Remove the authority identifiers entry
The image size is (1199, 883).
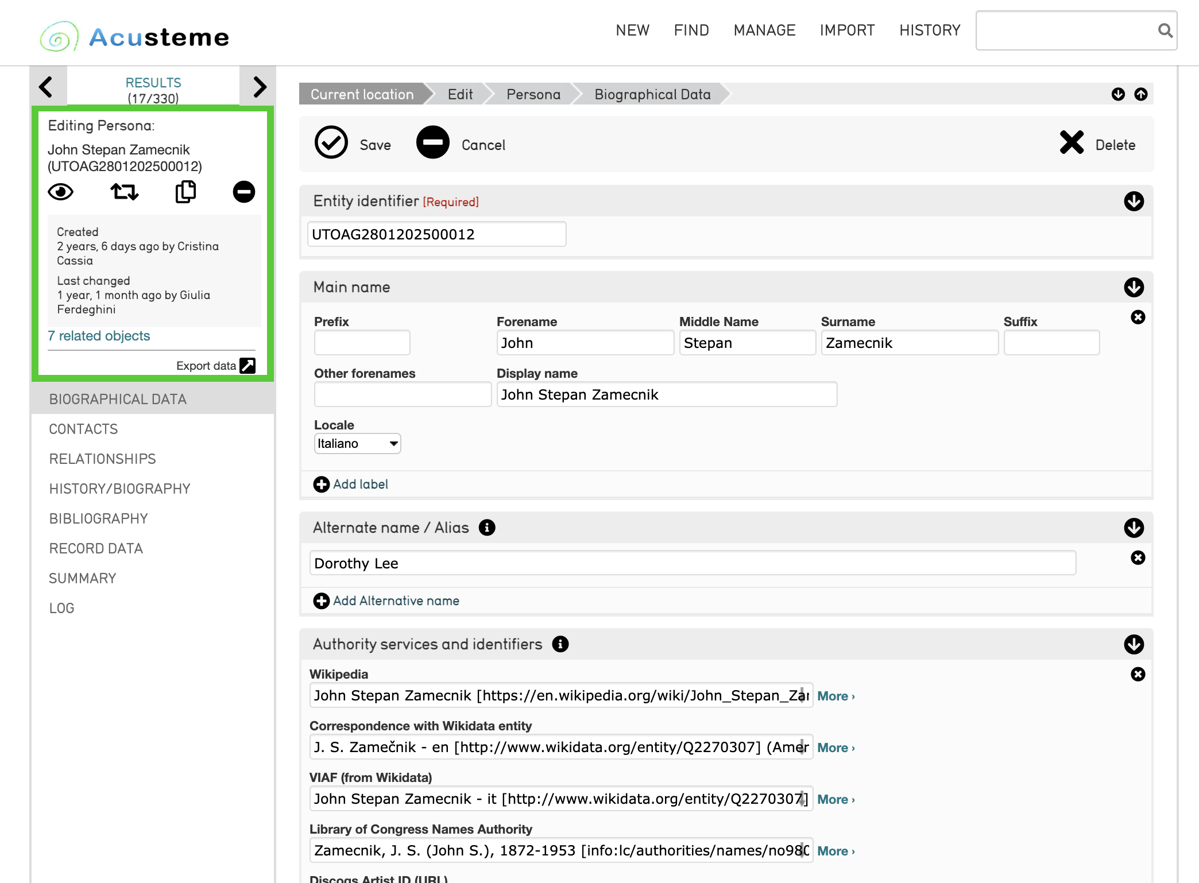click(1138, 674)
